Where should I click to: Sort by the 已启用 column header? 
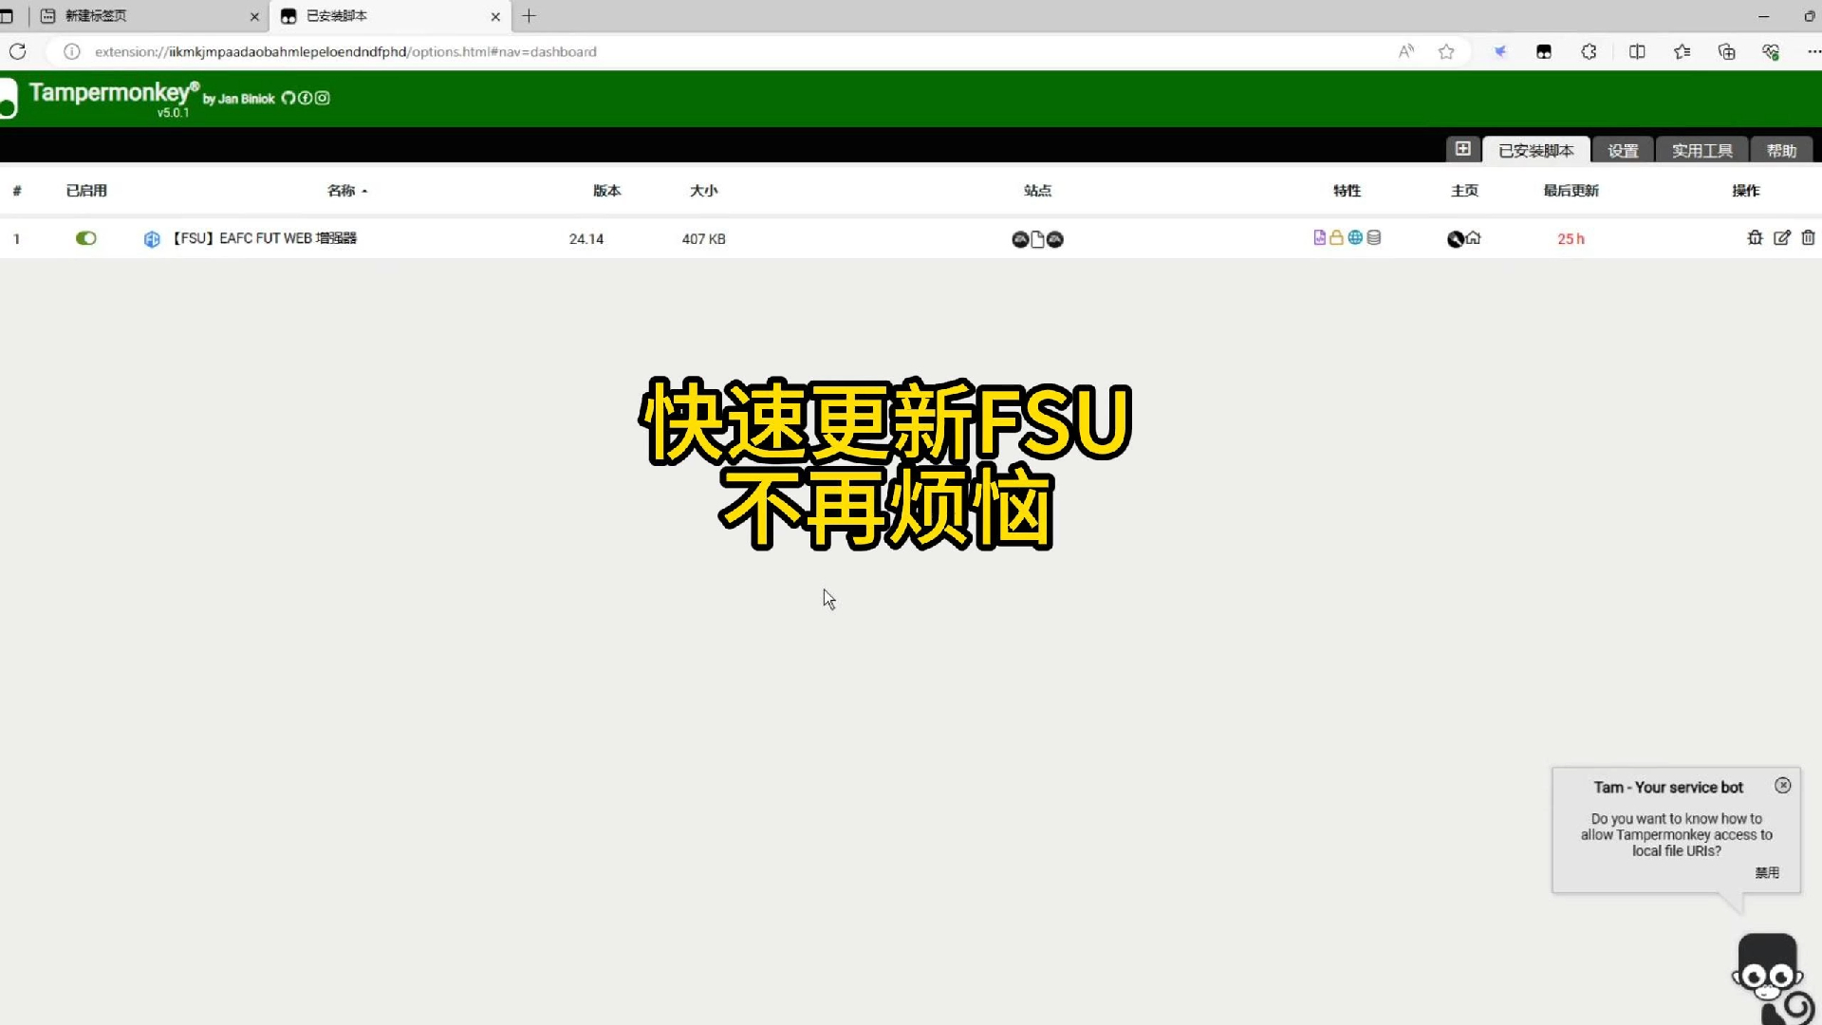[x=86, y=191]
